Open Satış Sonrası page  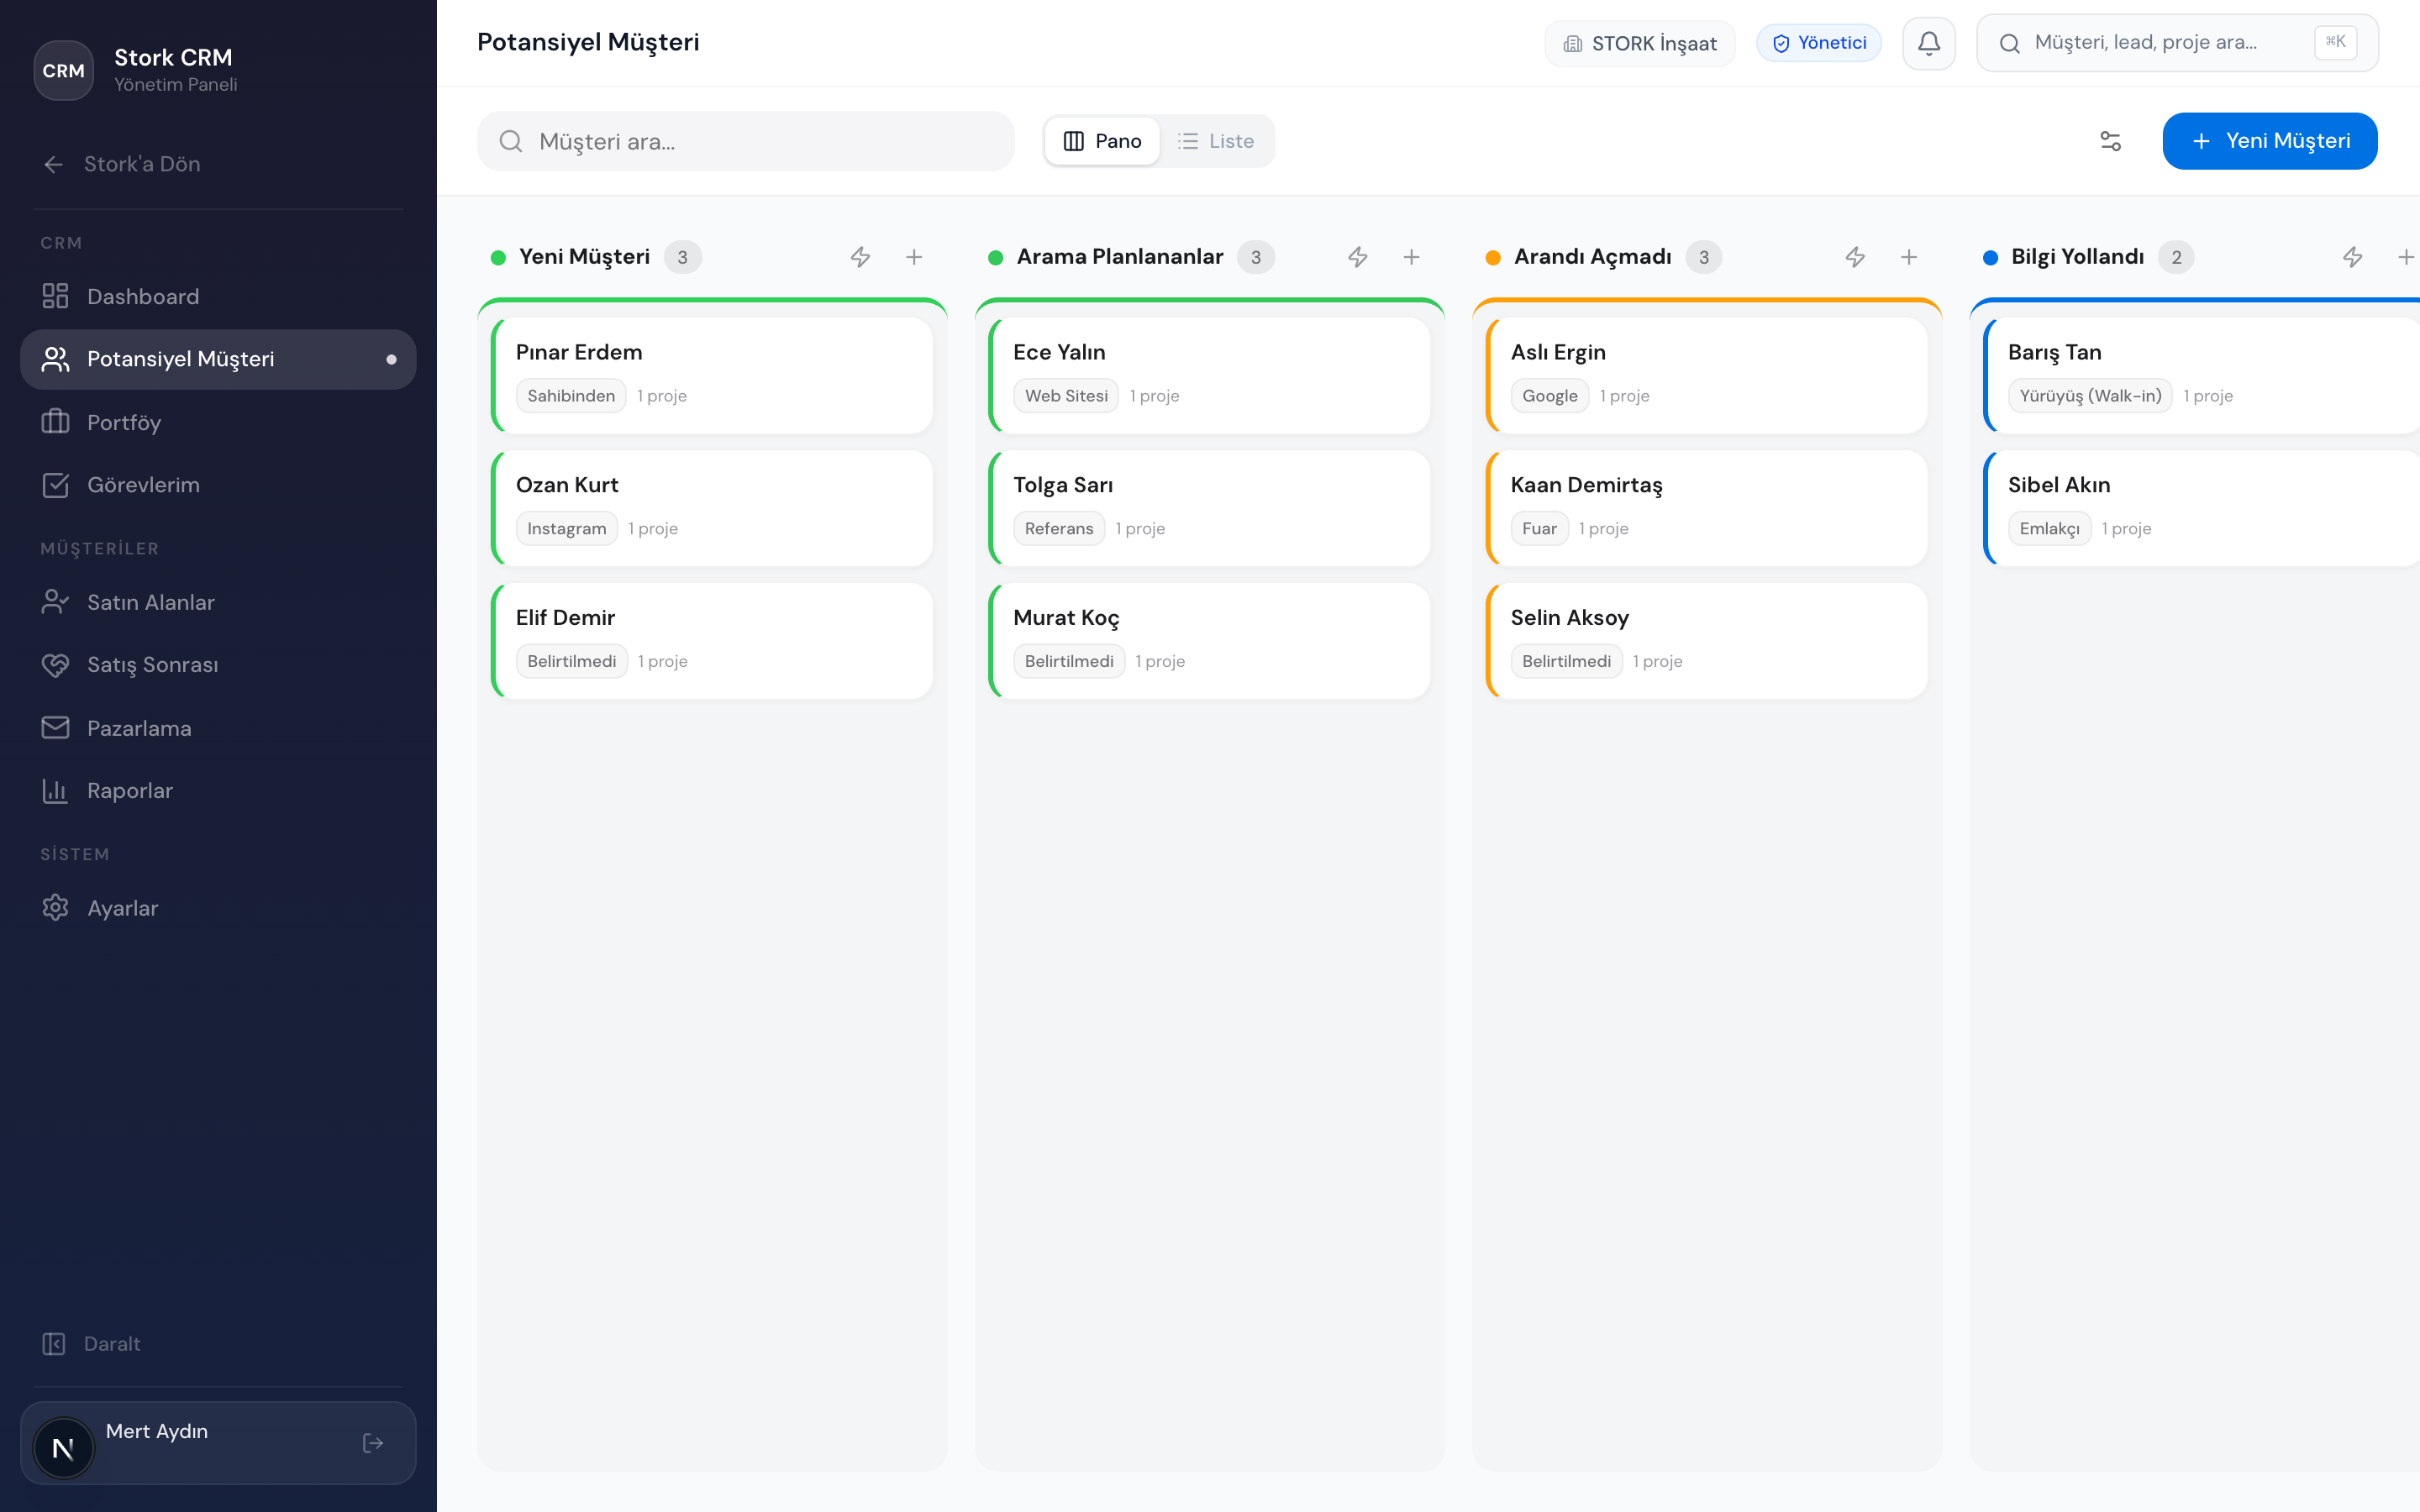[218, 665]
